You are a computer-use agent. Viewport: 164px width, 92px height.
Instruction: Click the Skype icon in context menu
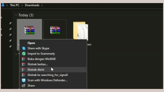24,48
